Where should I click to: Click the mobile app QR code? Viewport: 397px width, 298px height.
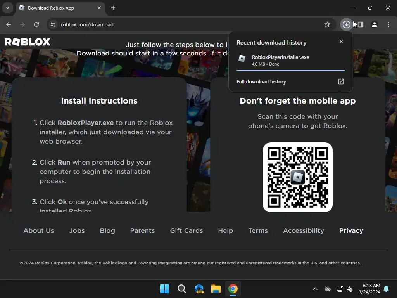(x=297, y=177)
